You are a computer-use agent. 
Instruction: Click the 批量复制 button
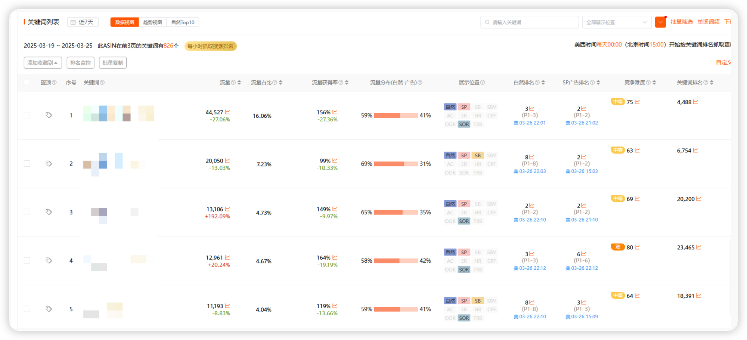click(x=112, y=63)
